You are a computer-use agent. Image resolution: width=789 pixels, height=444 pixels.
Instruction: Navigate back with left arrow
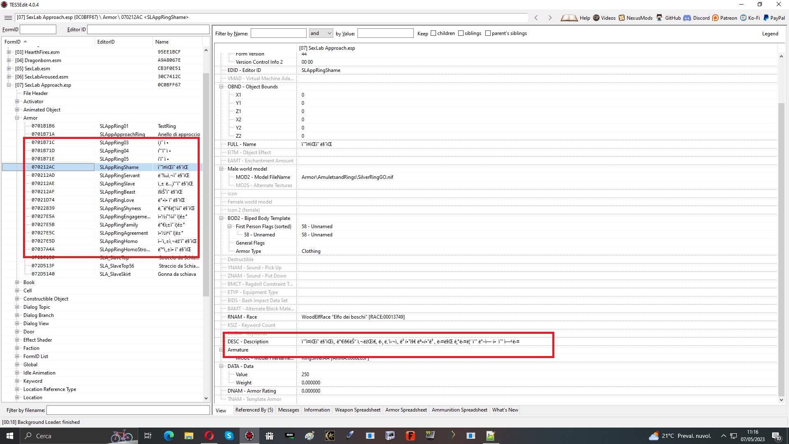pyautogui.click(x=536, y=18)
